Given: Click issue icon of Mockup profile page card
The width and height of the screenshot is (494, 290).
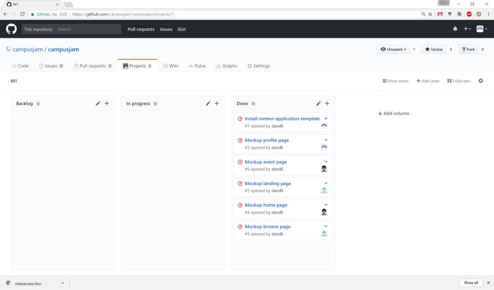Looking at the screenshot, I should (x=240, y=141).
